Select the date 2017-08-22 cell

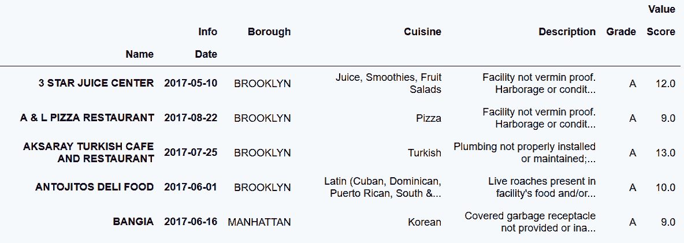[x=191, y=118]
